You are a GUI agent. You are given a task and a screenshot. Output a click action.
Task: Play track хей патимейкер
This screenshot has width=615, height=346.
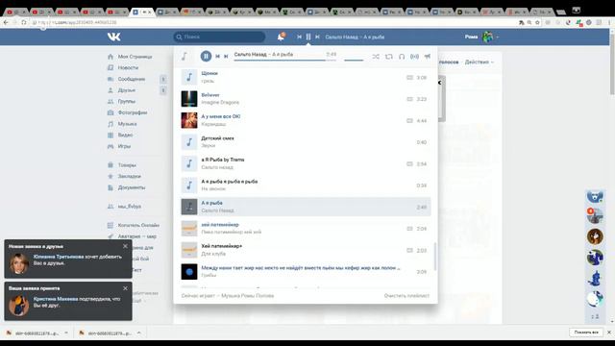coord(306,229)
